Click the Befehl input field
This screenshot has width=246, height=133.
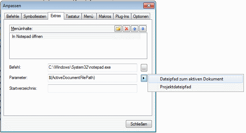(92, 68)
